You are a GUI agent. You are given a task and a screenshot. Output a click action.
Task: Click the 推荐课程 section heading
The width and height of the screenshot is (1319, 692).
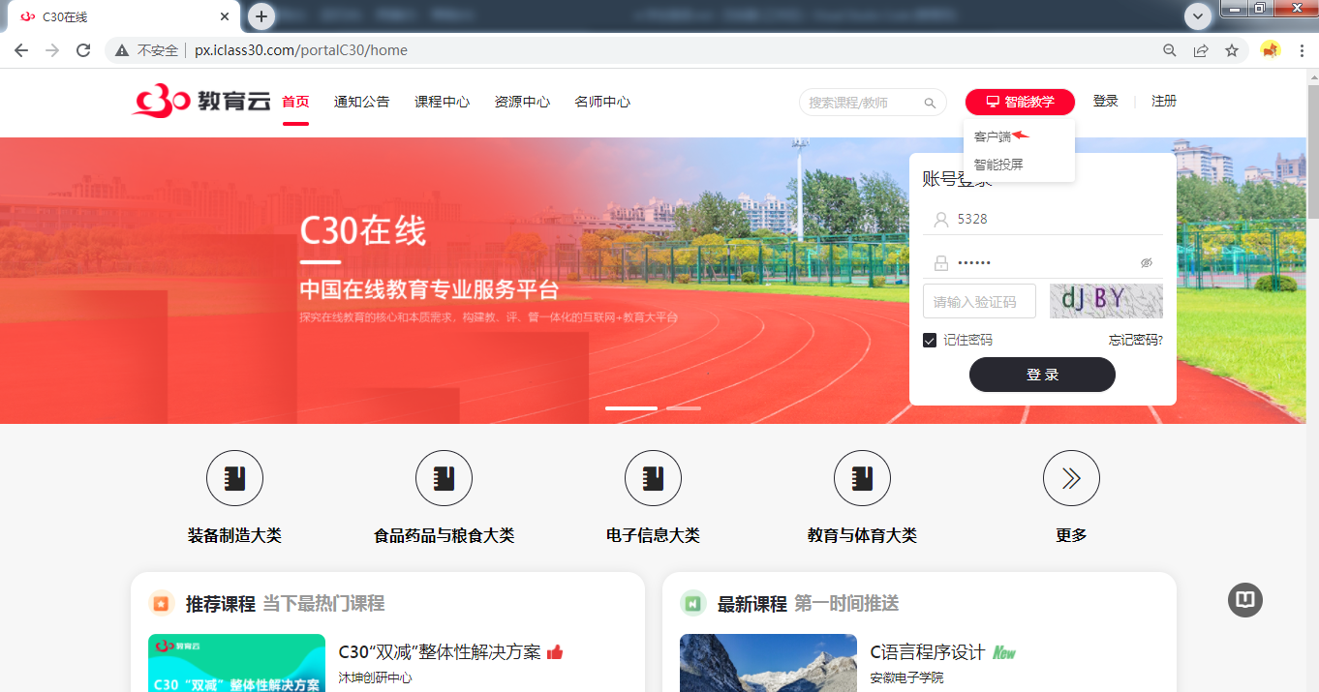(x=221, y=604)
